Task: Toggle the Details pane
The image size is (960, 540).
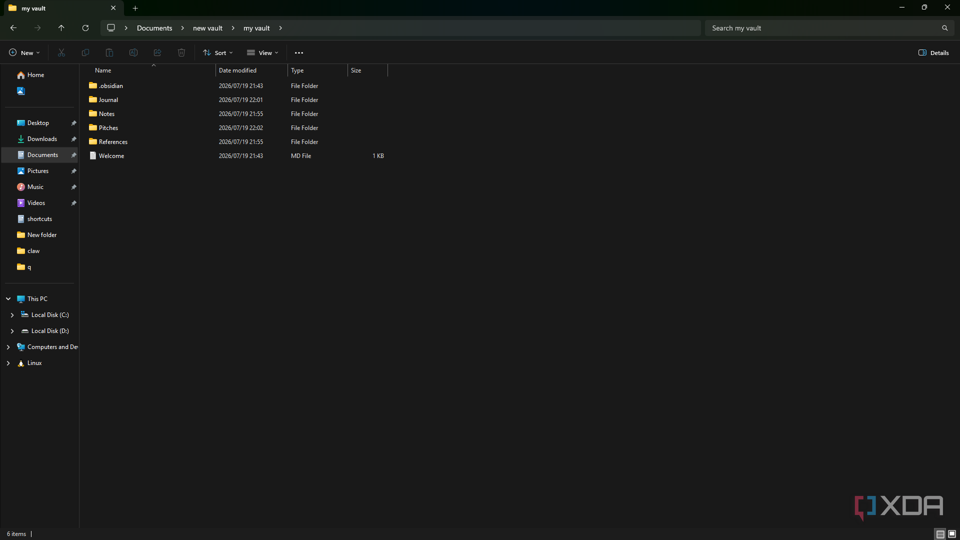Action: tap(933, 52)
